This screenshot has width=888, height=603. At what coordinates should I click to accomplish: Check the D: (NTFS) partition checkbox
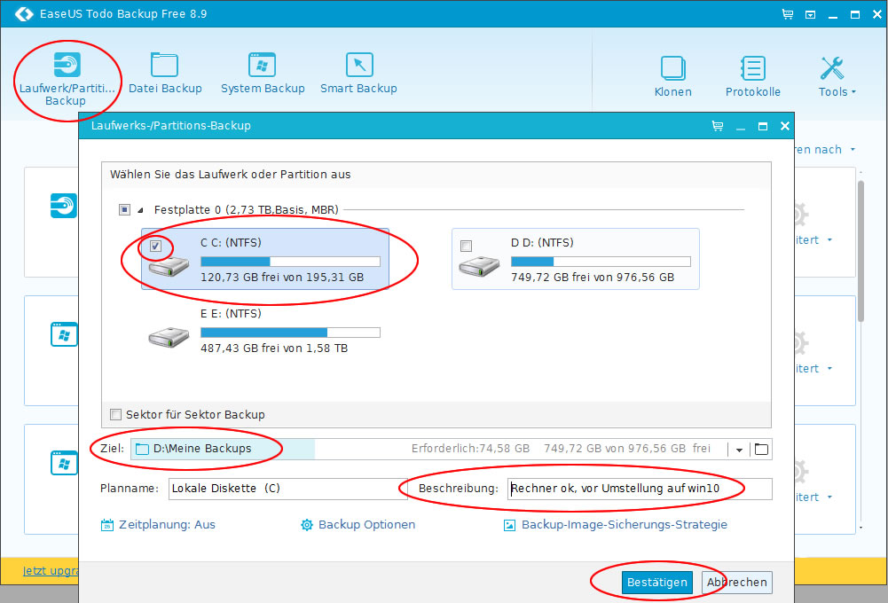467,246
